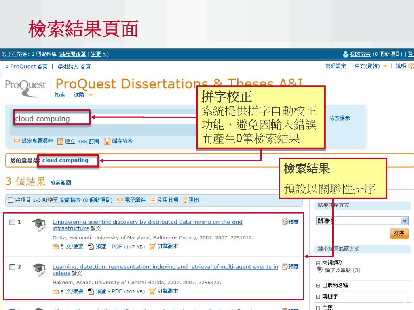Open the 關聯性 sort order dropdown
The height and width of the screenshot is (310, 414).
pyautogui.click(x=362, y=221)
